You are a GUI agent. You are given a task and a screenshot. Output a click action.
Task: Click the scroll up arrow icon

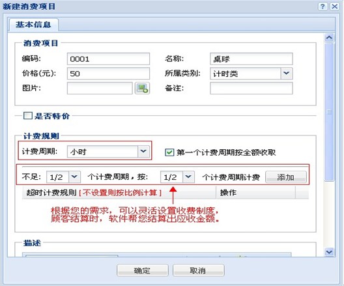pyautogui.click(x=329, y=38)
